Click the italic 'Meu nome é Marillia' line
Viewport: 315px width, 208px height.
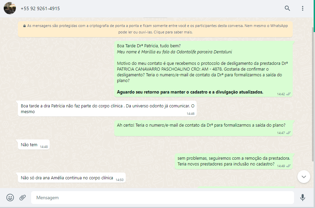[174, 52]
